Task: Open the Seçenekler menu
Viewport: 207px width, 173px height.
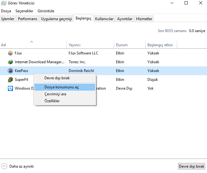Action: pos(24,11)
